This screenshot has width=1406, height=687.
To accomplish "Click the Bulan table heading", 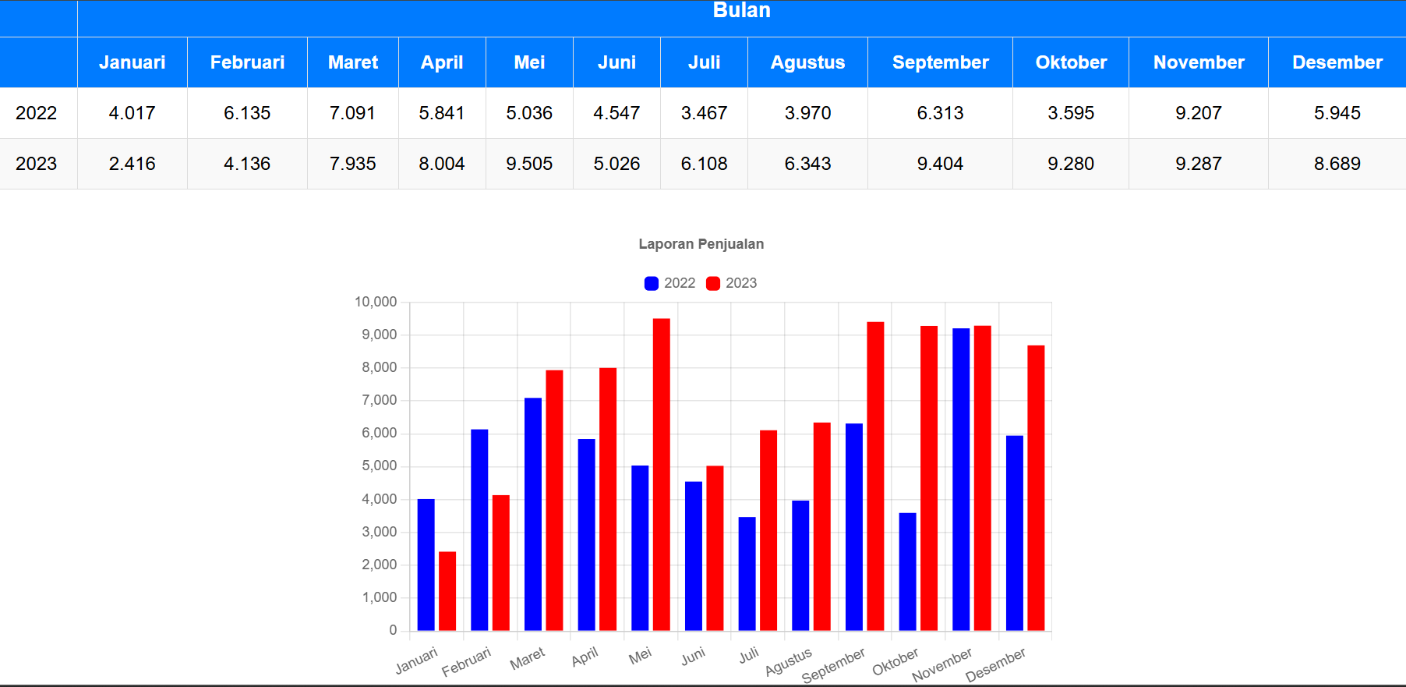I will point(741,11).
